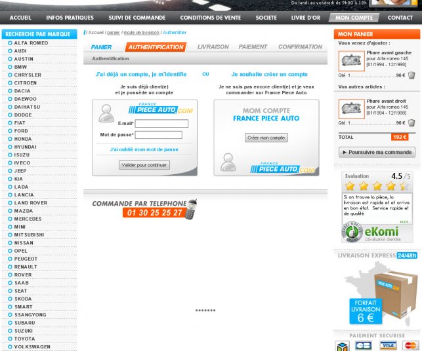Focus the Mot de passe input field
The image size is (422, 351).
pos(159,135)
